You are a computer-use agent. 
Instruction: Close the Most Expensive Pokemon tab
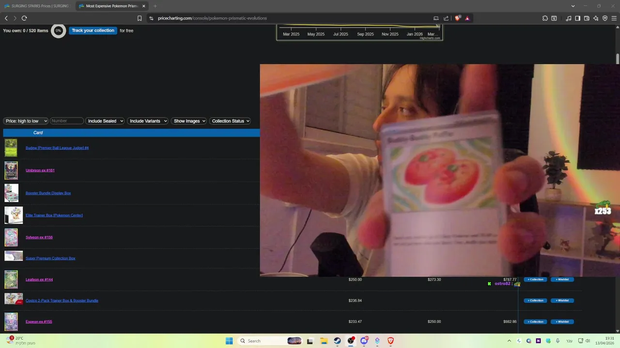[x=144, y=6]
